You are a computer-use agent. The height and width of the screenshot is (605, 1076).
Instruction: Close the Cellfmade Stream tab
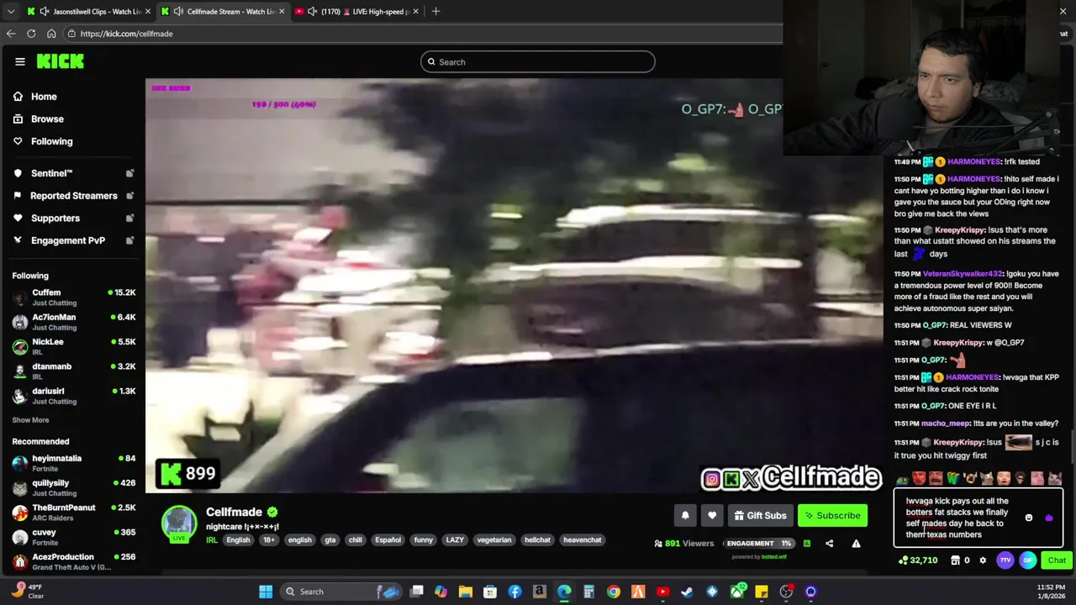(282, 12)
